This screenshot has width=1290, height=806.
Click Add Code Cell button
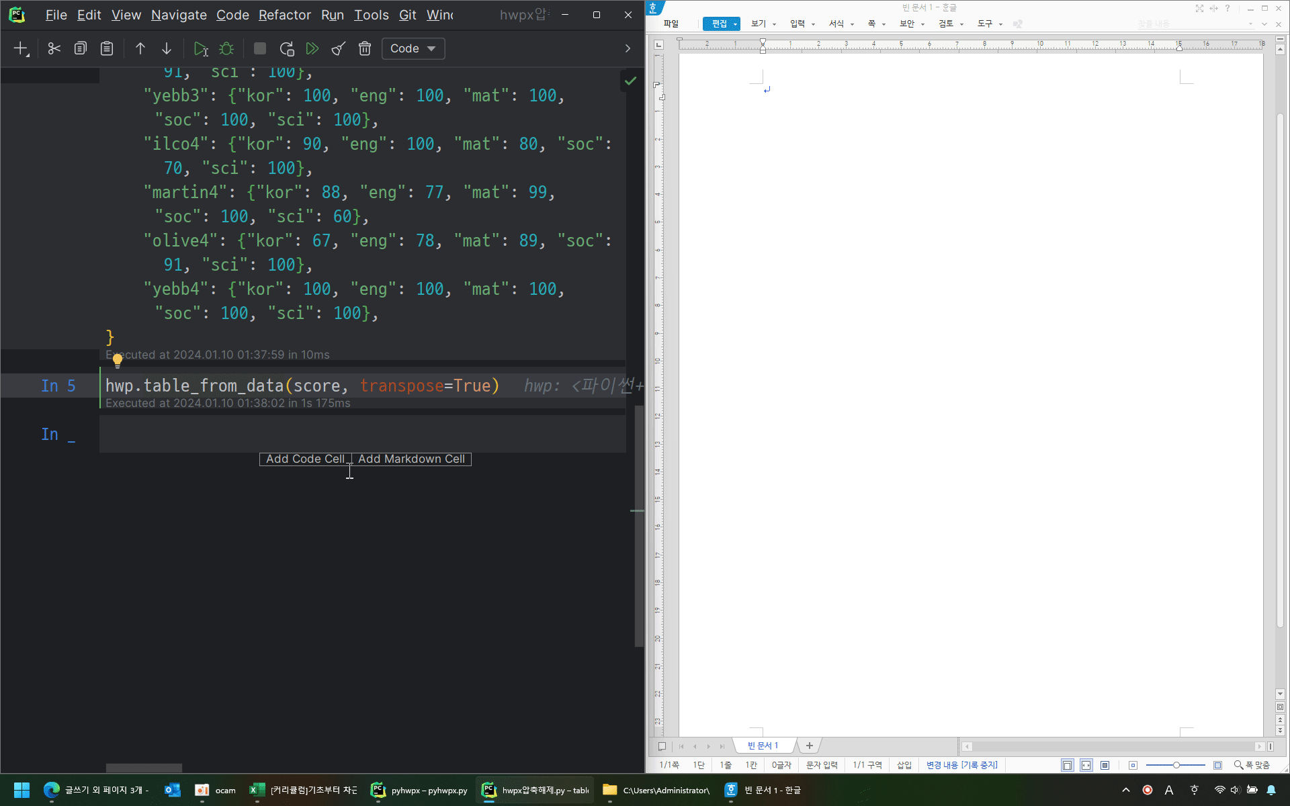[305, 459]
